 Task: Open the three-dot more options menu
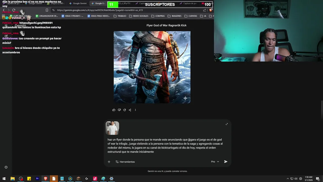(x=135, y=110)
